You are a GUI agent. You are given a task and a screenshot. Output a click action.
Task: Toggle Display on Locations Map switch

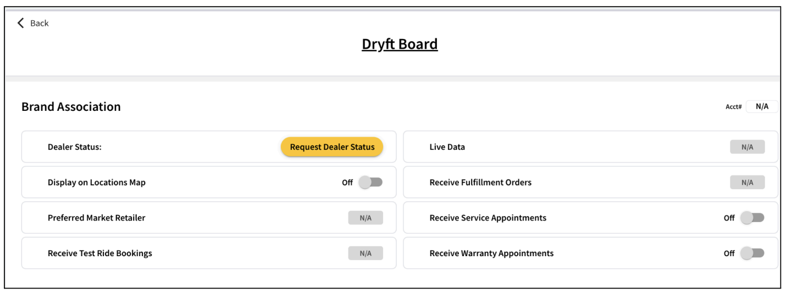(x=370, y=182)
